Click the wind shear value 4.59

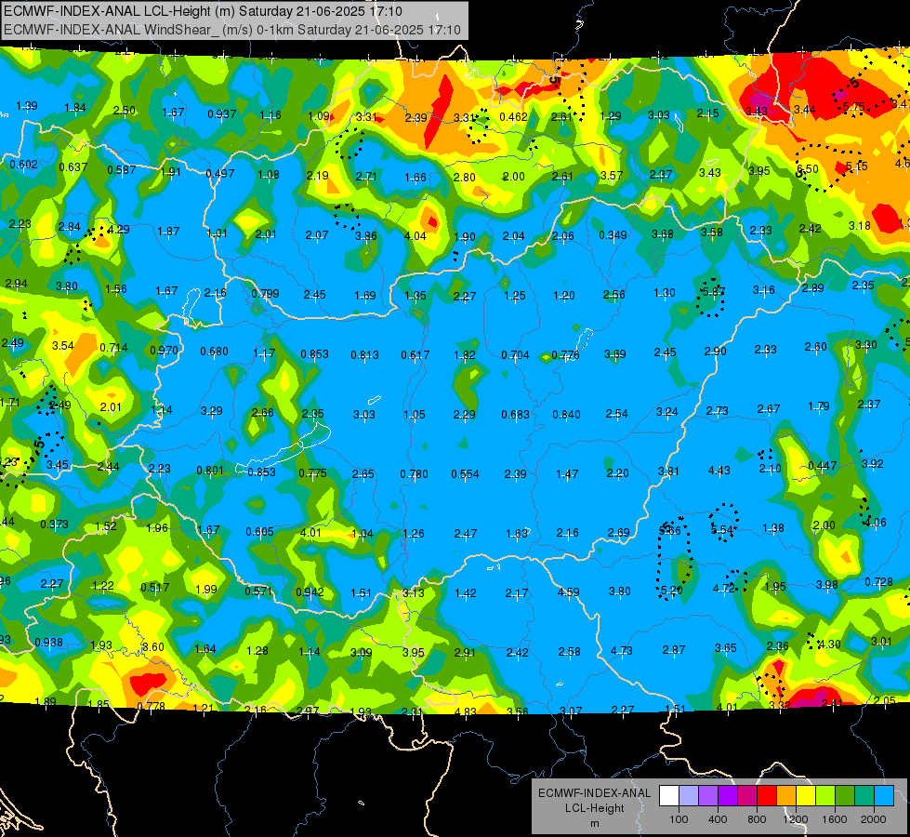568,591
